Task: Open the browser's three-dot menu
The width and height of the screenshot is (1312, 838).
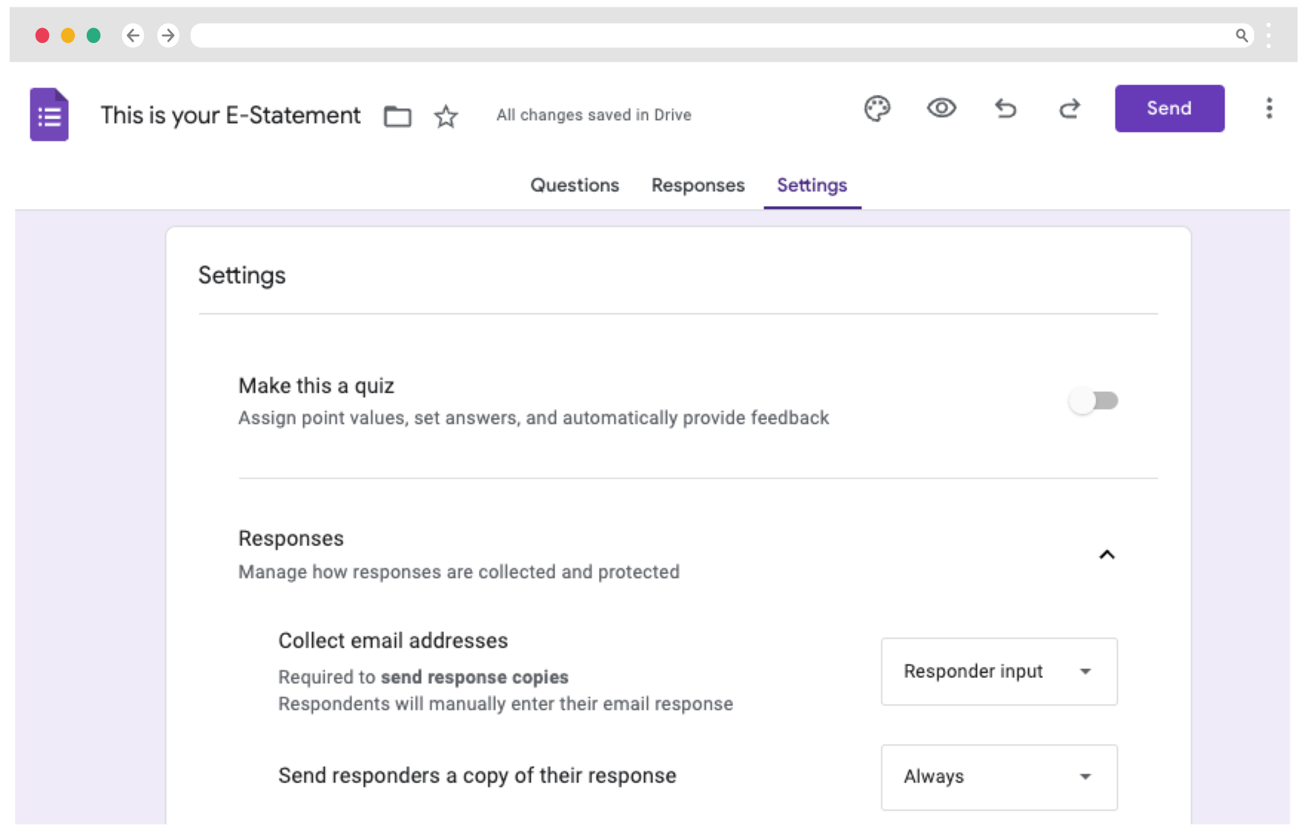Action: tap(1269, 35)
